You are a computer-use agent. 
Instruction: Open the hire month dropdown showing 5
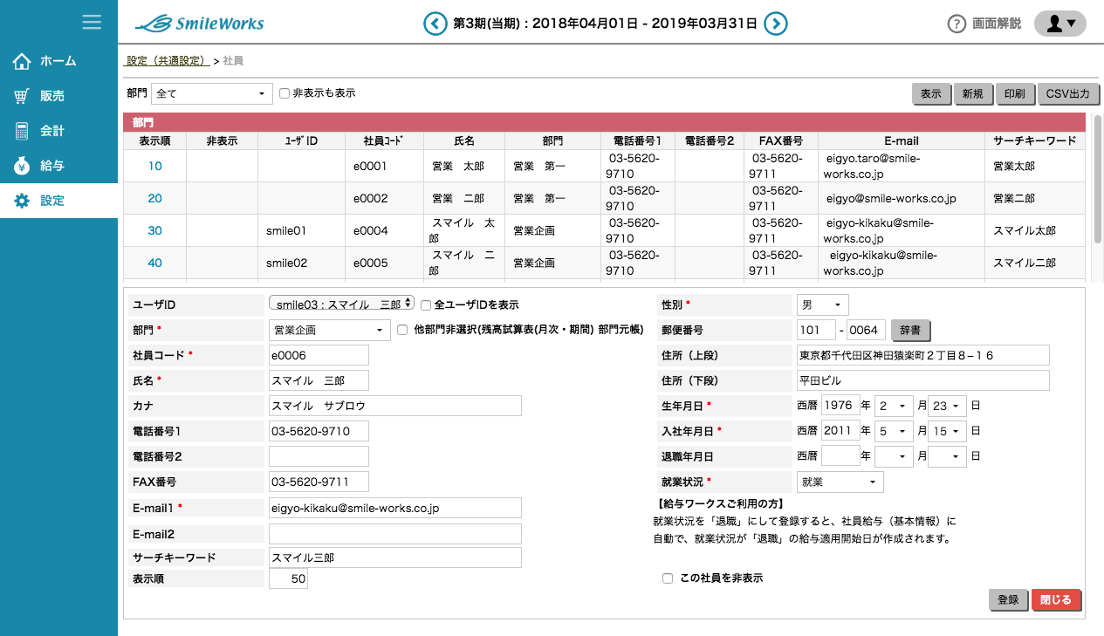(x=894, y=431)
